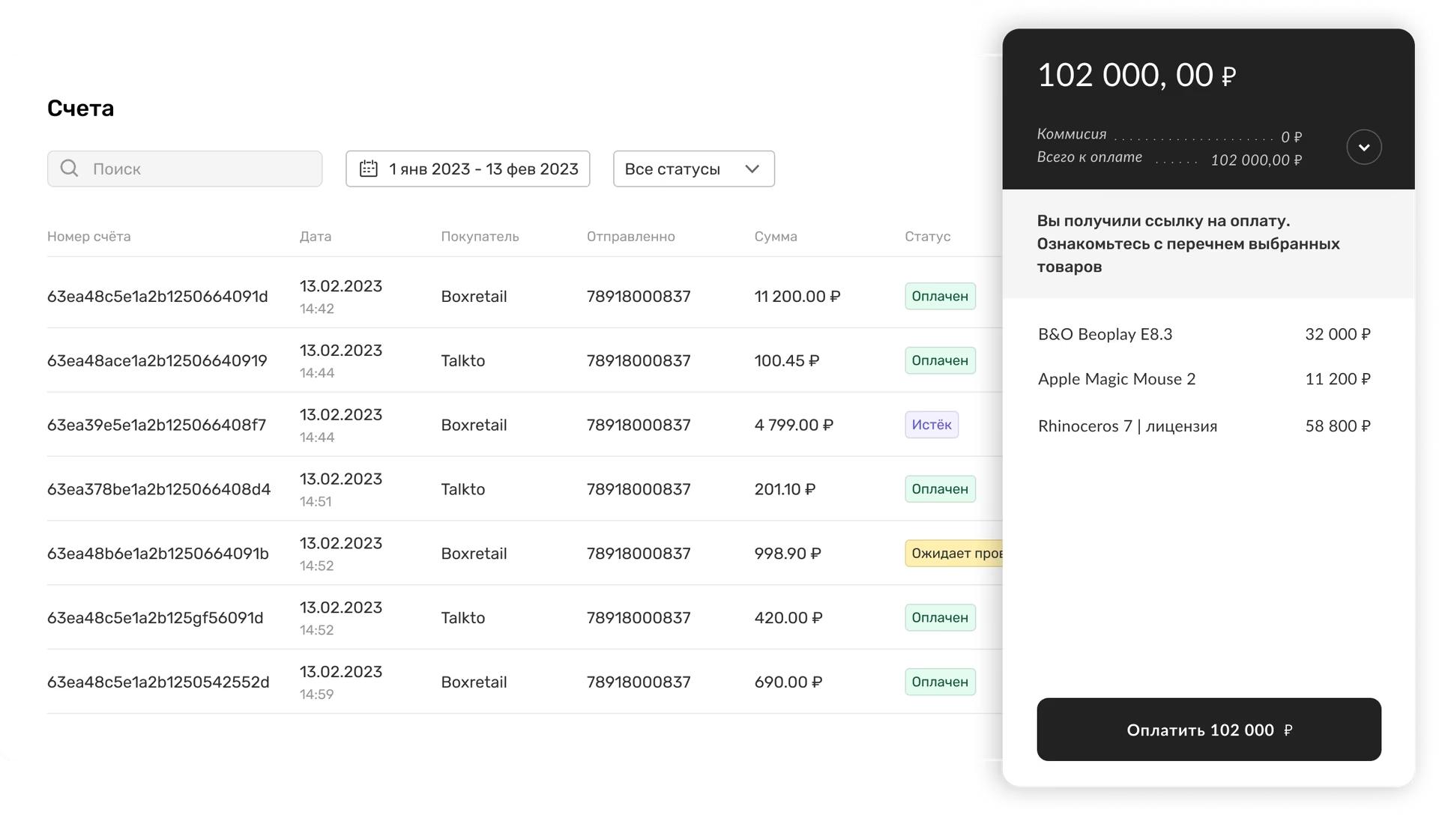Open date range 1 янв 2023 - 13 фев 2023
Viewport: 1439px width, 815px height.
(483, 169)
